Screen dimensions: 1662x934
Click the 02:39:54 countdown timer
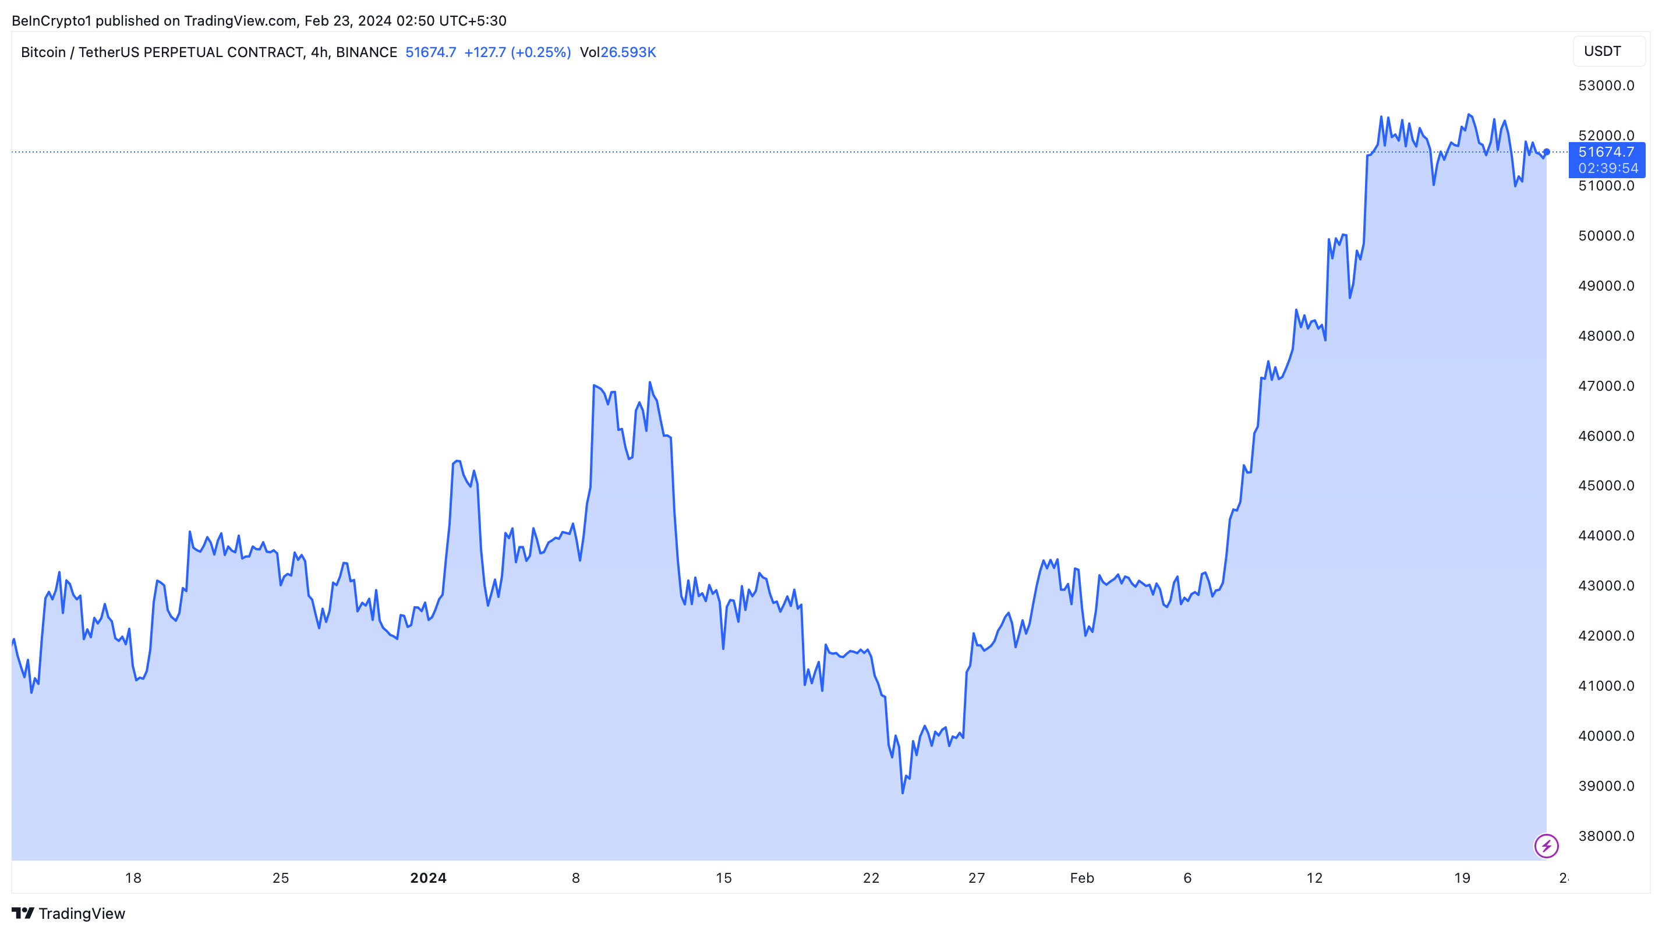tap(1608, 168)
